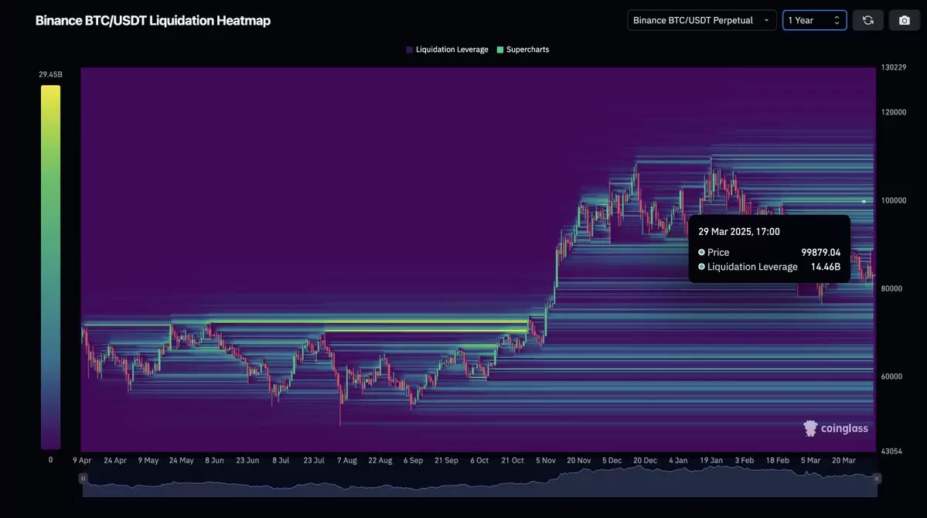Click the 99879.04 price value in tooltip
The image size is (927, 518).
click(820, 253)
